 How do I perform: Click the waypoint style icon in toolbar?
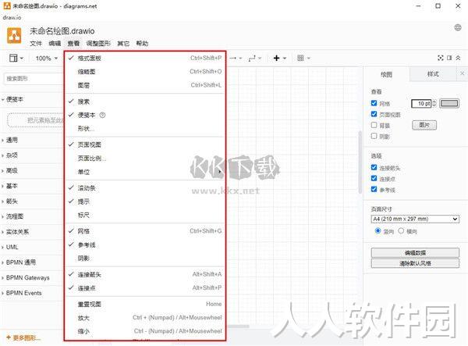tap(254, 58)
